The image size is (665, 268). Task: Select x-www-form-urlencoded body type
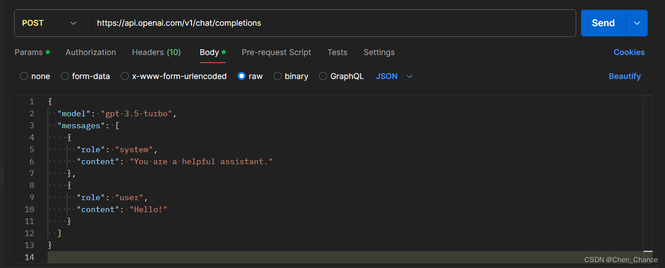[124, 76]
